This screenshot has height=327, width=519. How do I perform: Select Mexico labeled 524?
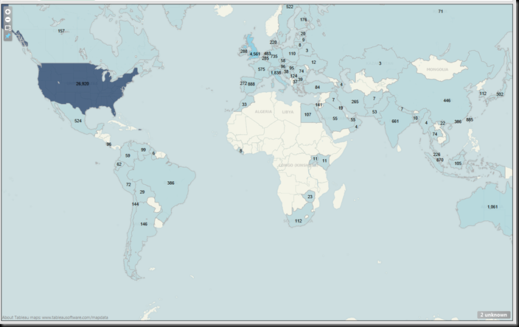pyautogui.click(x=78, y=121)
